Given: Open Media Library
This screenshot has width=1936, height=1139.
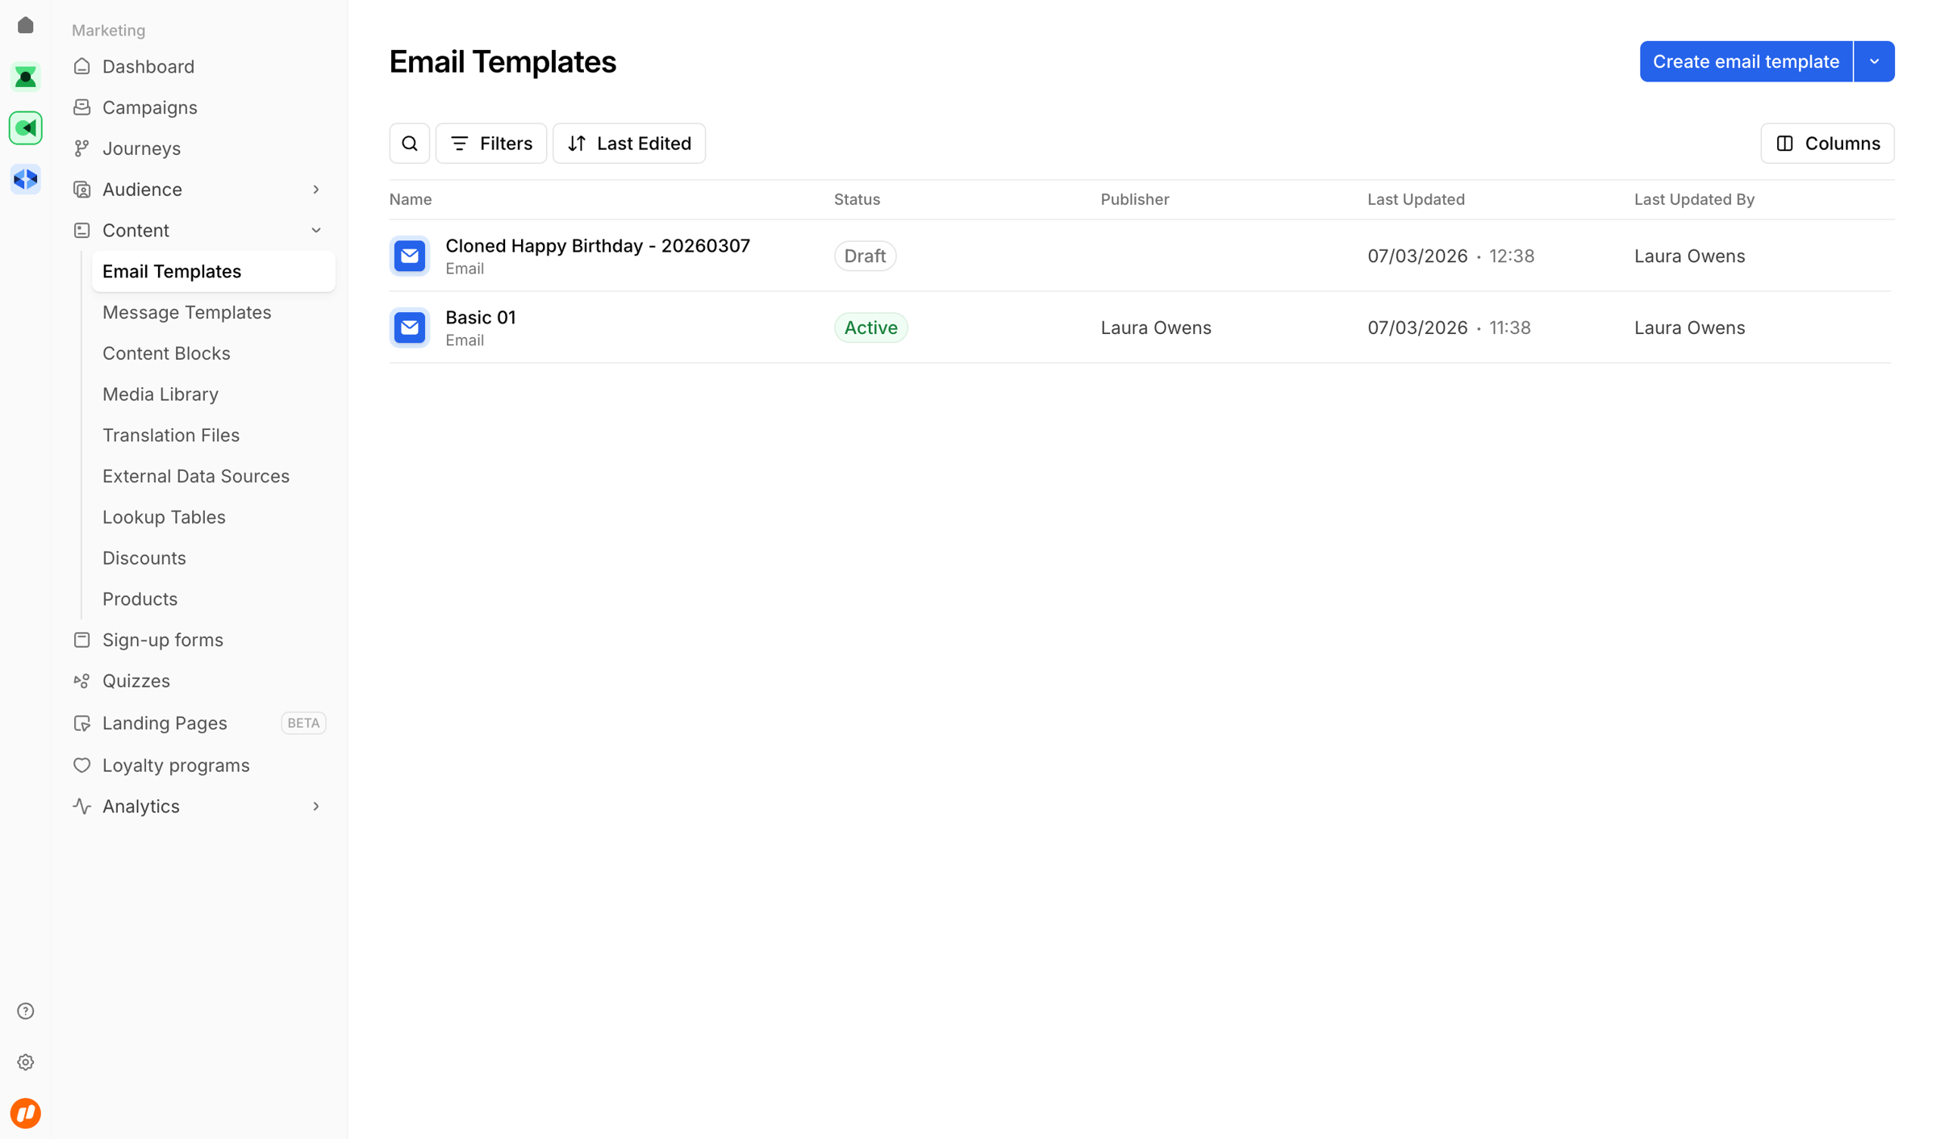Looking at the screenshot, I should click(x=161, y=394).
